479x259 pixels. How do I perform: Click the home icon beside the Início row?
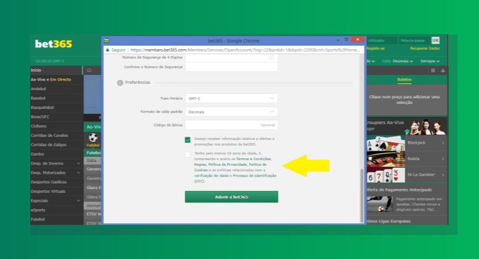pos(89,70)
